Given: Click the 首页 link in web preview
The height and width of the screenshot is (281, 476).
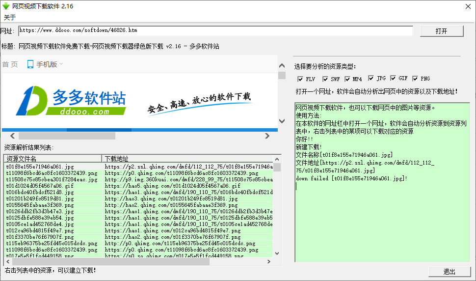Looking at the screenshot, I should (10, 64).
